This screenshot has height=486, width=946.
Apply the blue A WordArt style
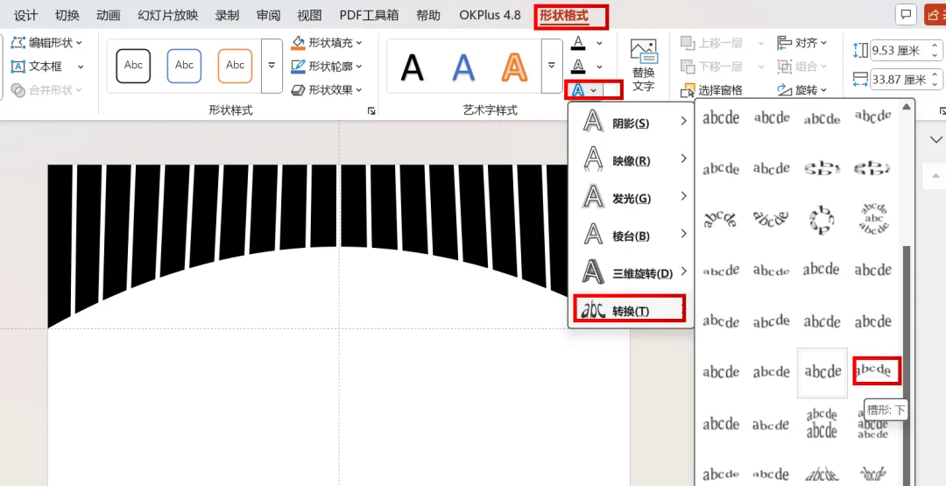[x=463, y=67]
